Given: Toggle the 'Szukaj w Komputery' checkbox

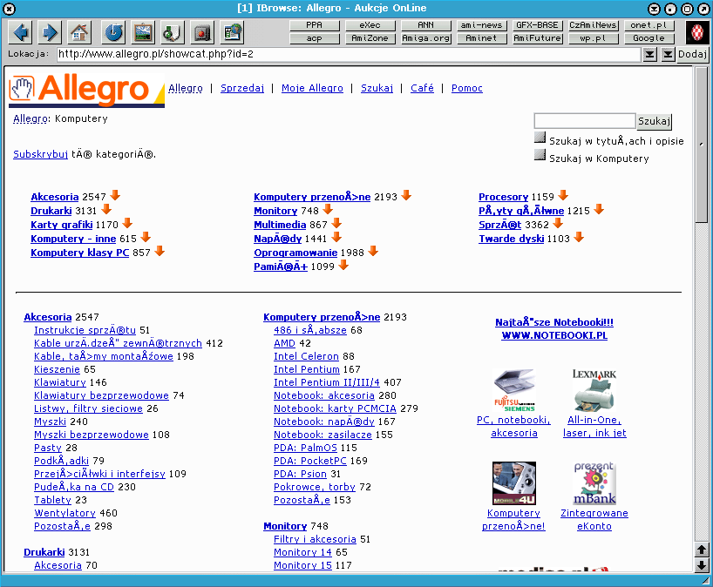Looking at the screenshot, I should [x=540, y=155].
